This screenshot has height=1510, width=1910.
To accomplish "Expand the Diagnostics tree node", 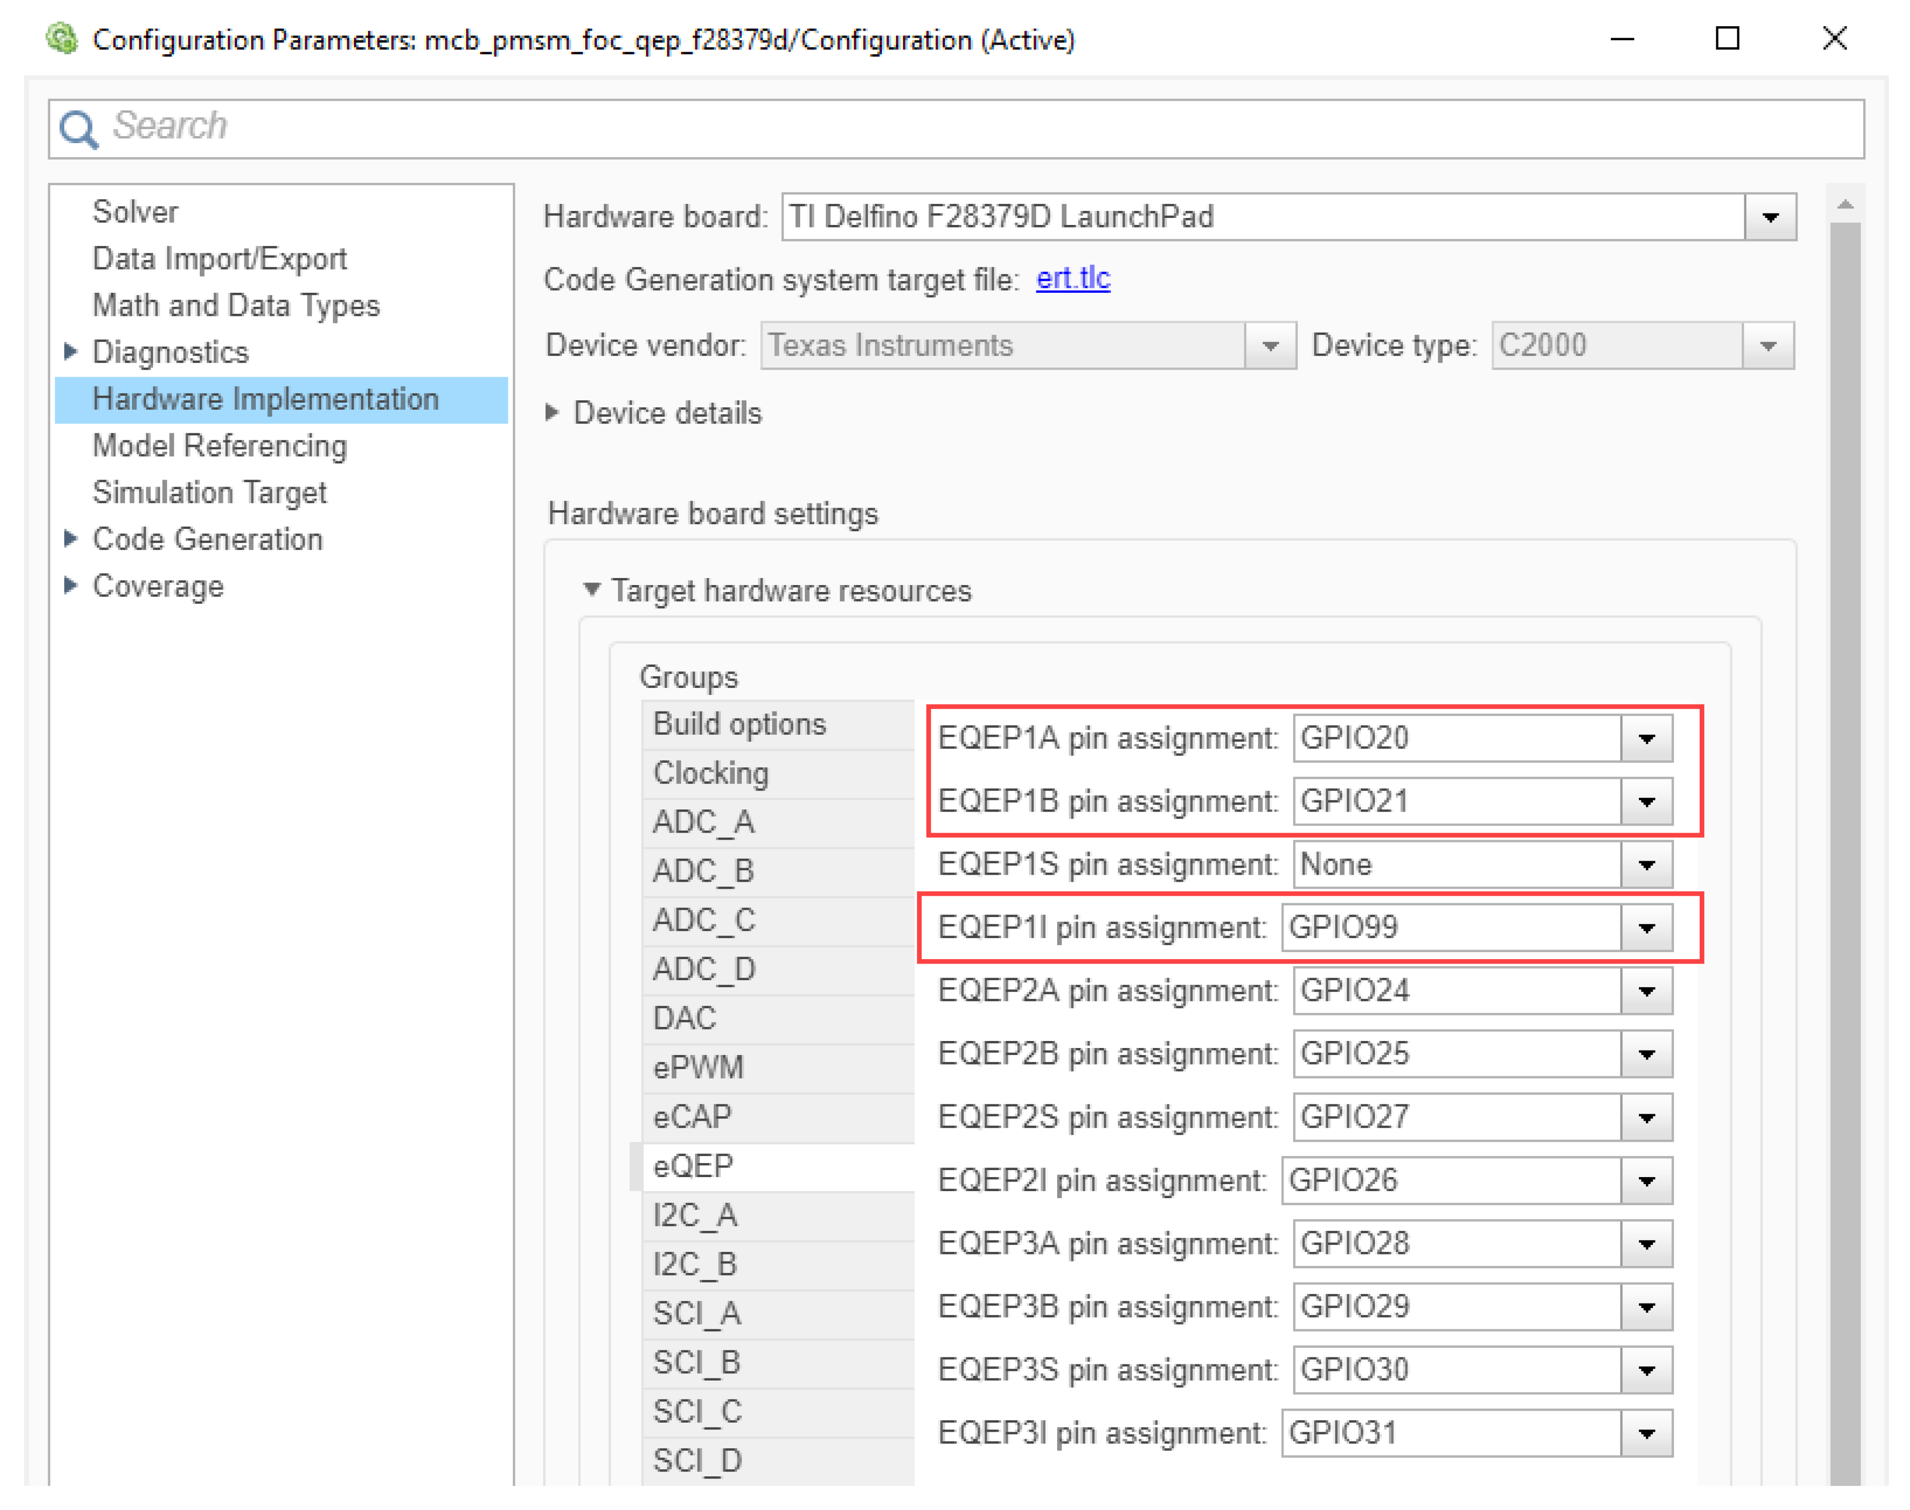I will [x=71, y=352].
